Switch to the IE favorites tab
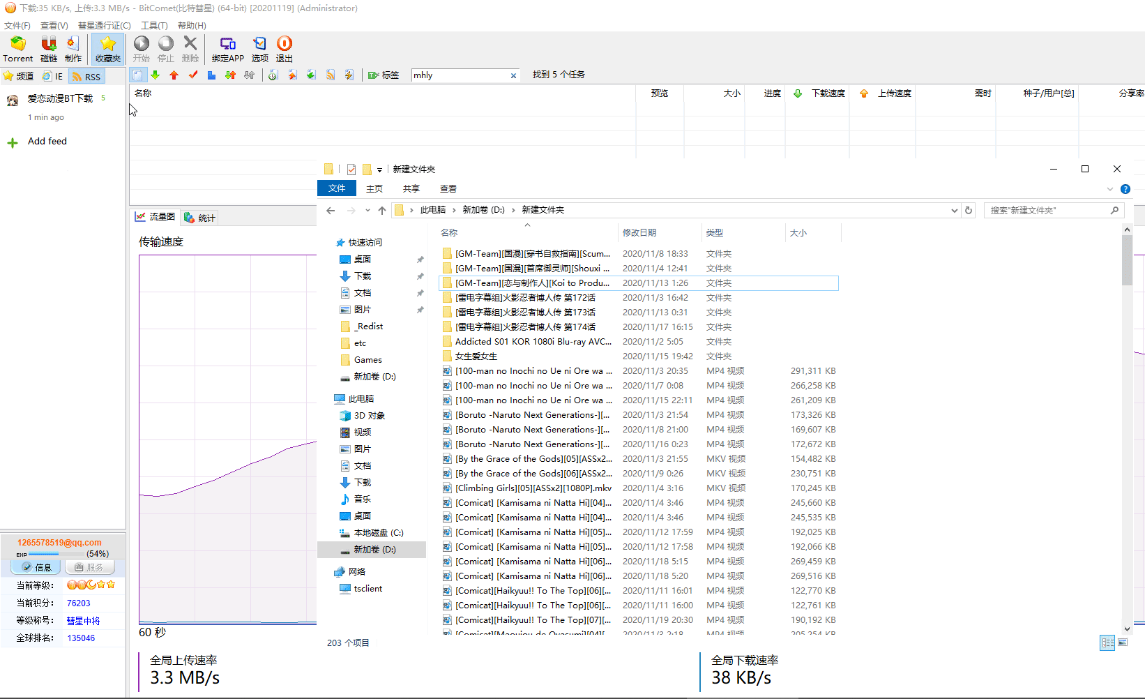 coord(53,76)
